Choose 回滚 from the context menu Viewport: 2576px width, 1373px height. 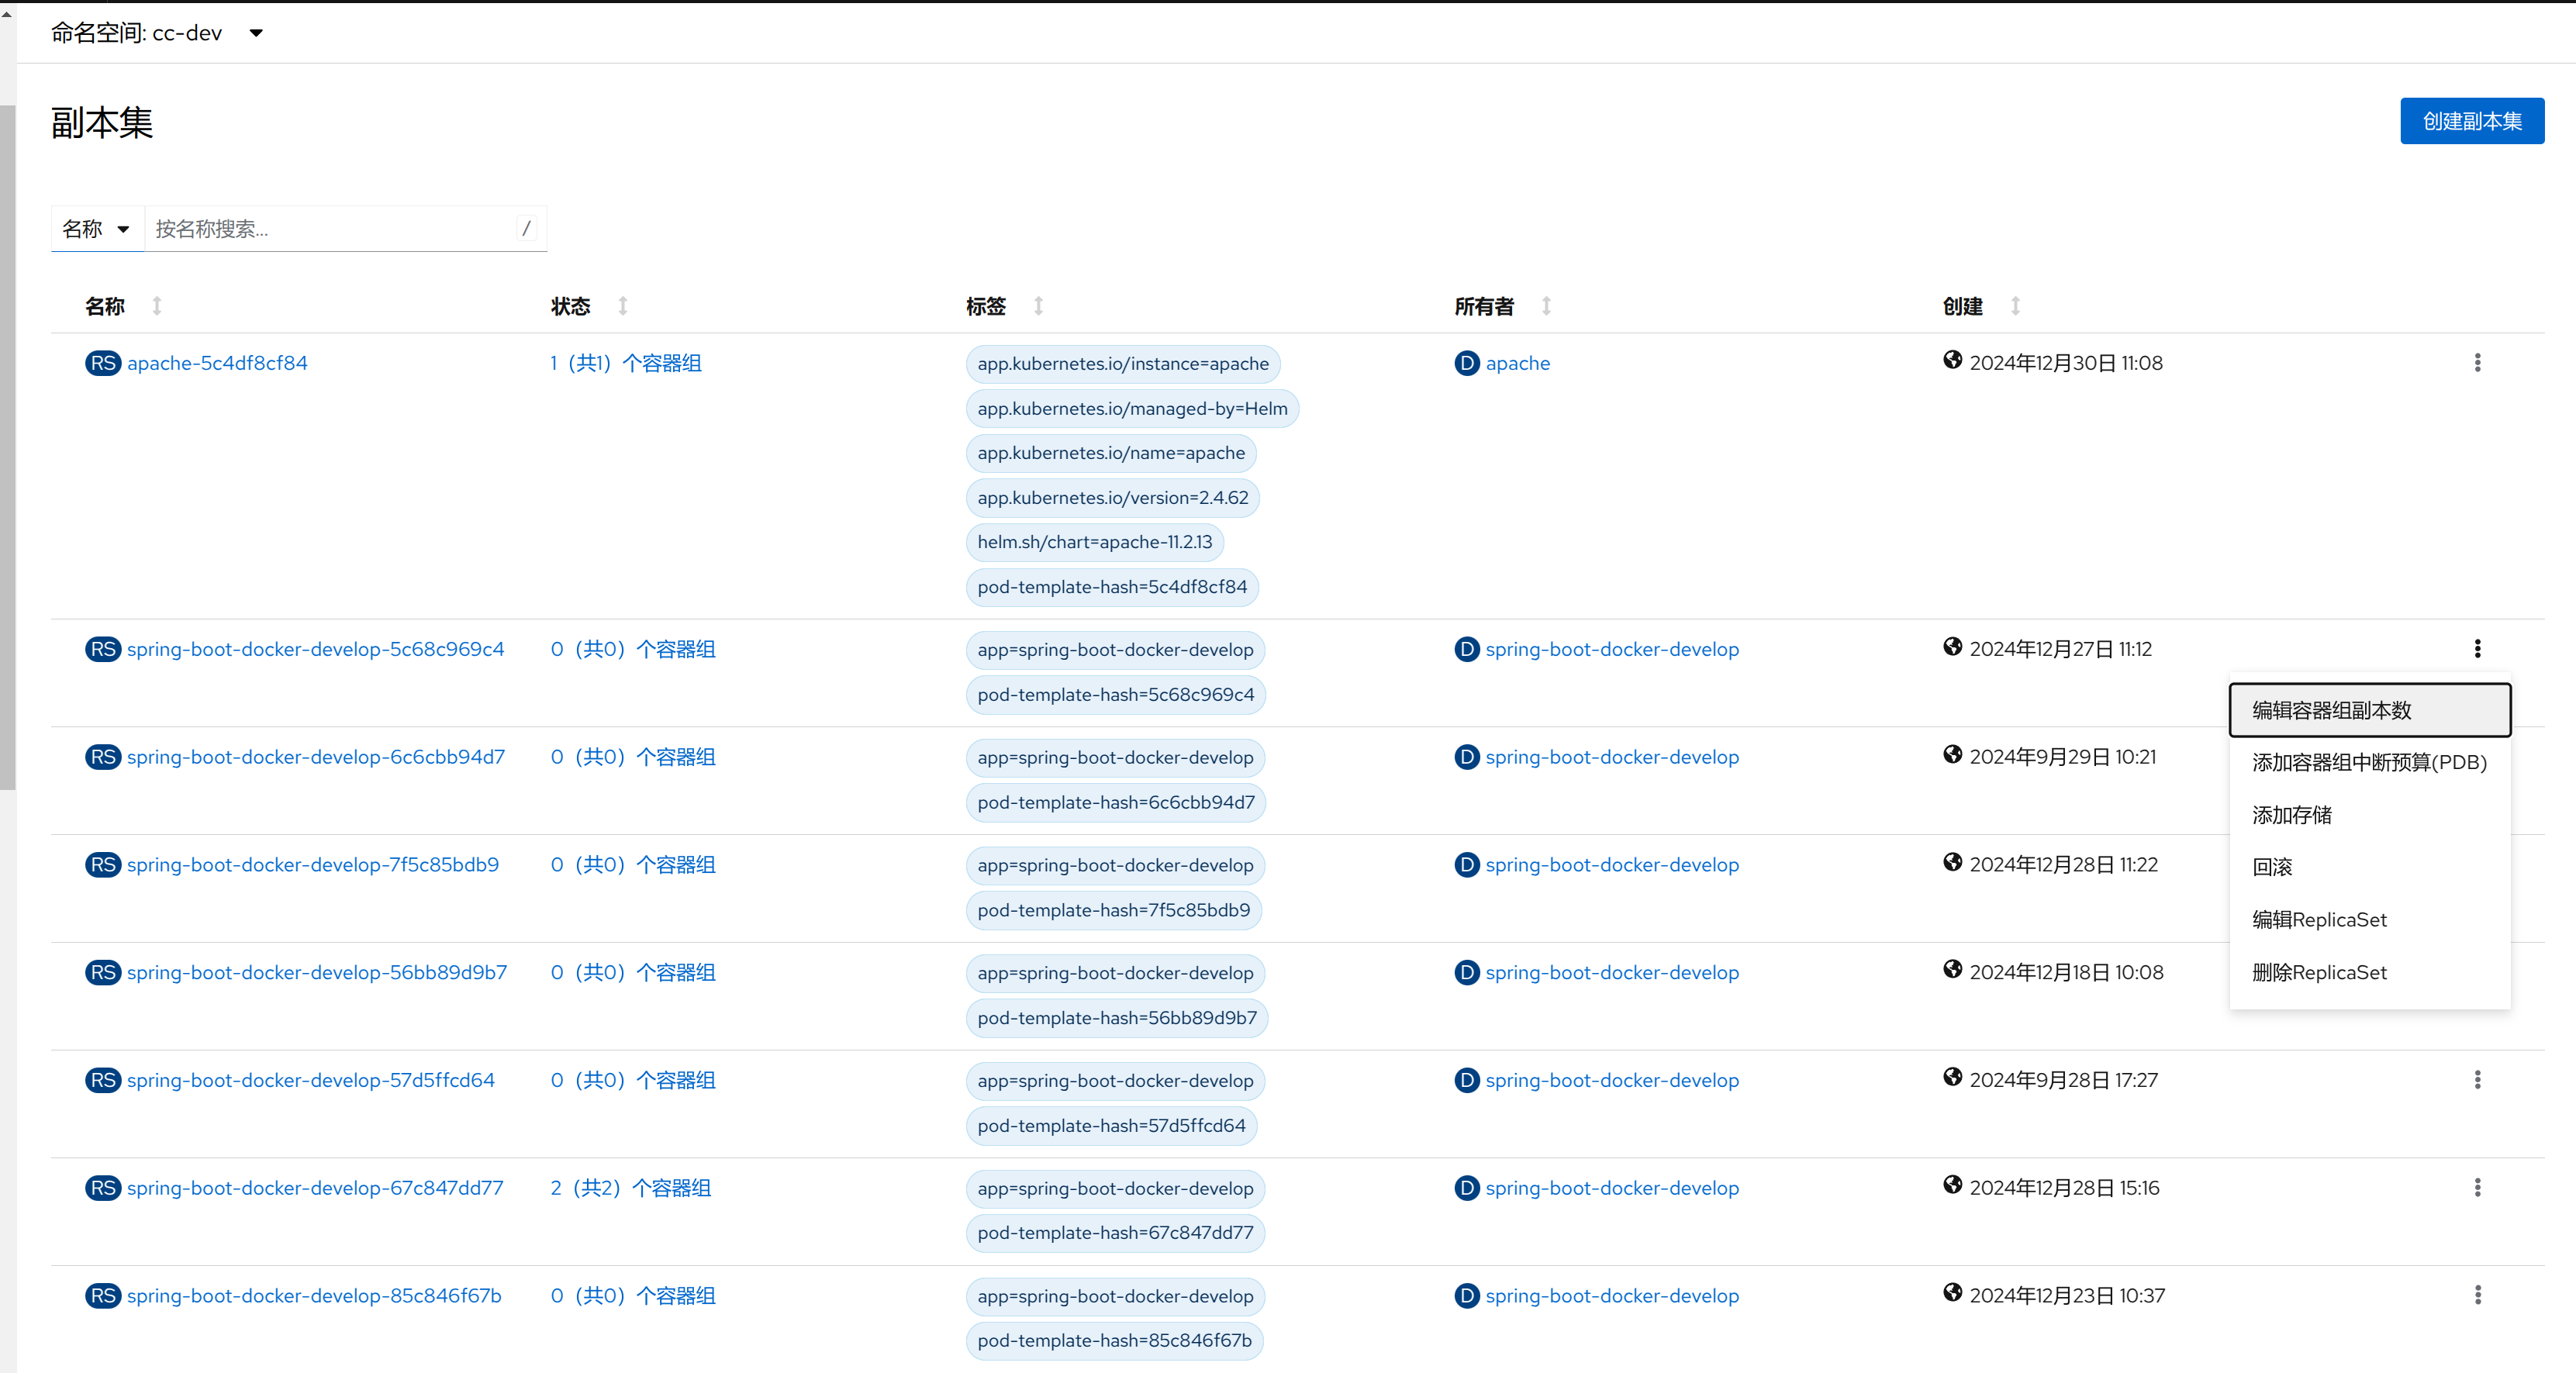tap(2272, 867)
